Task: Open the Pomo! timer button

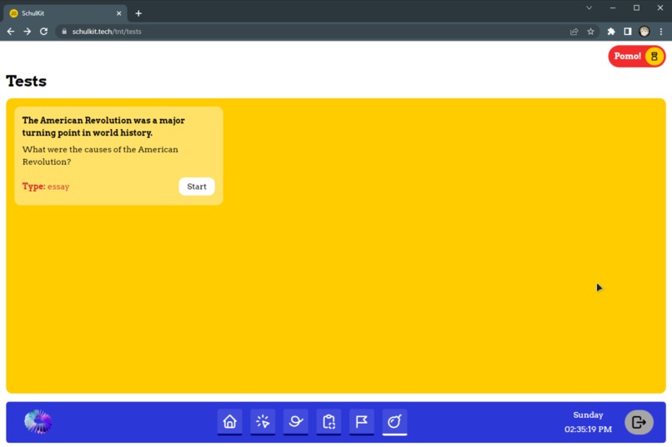Action: (636, 56)
